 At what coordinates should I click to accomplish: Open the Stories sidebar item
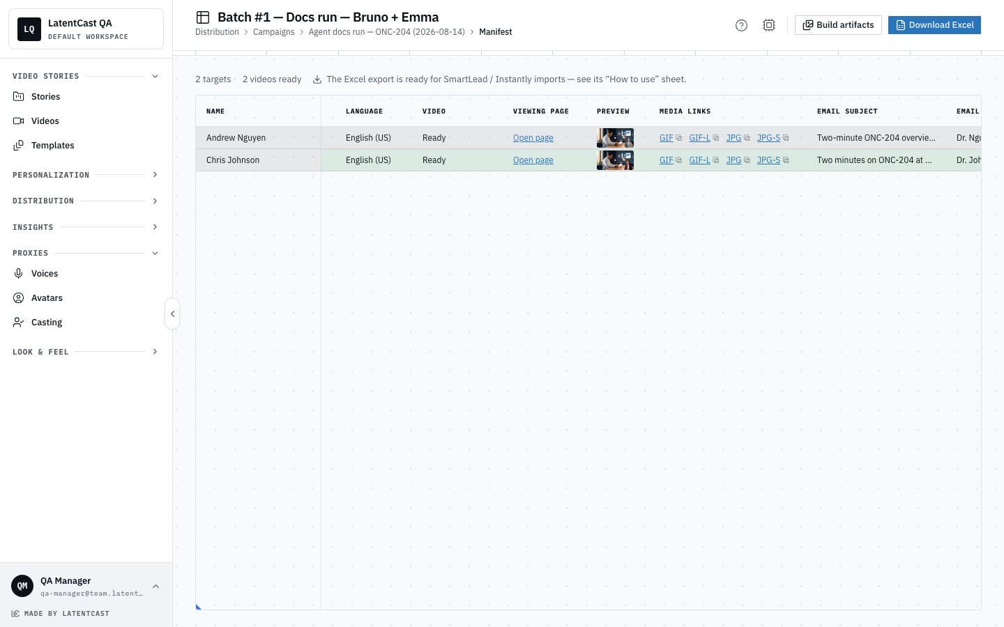coord(86,97)
